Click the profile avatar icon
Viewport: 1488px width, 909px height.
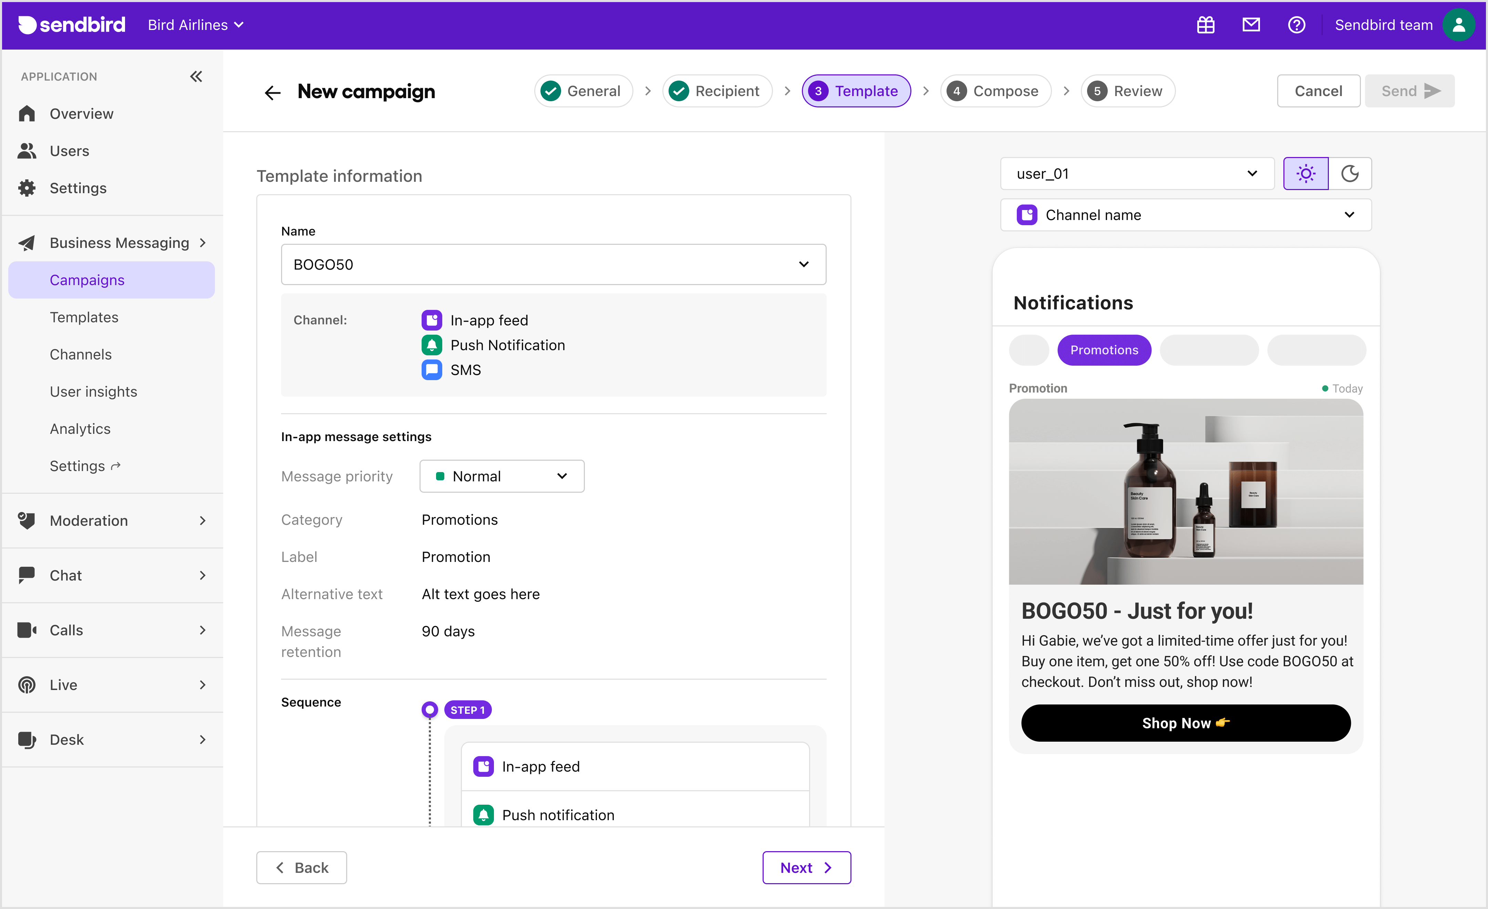(1460, 25)
